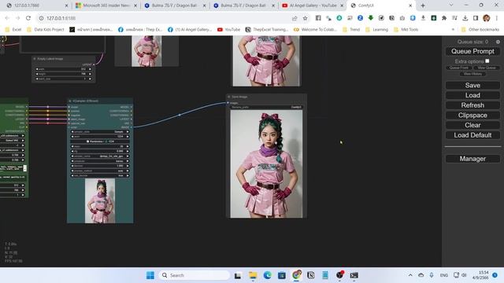Collapse the Empty Latent Image node

coord(35,59)
